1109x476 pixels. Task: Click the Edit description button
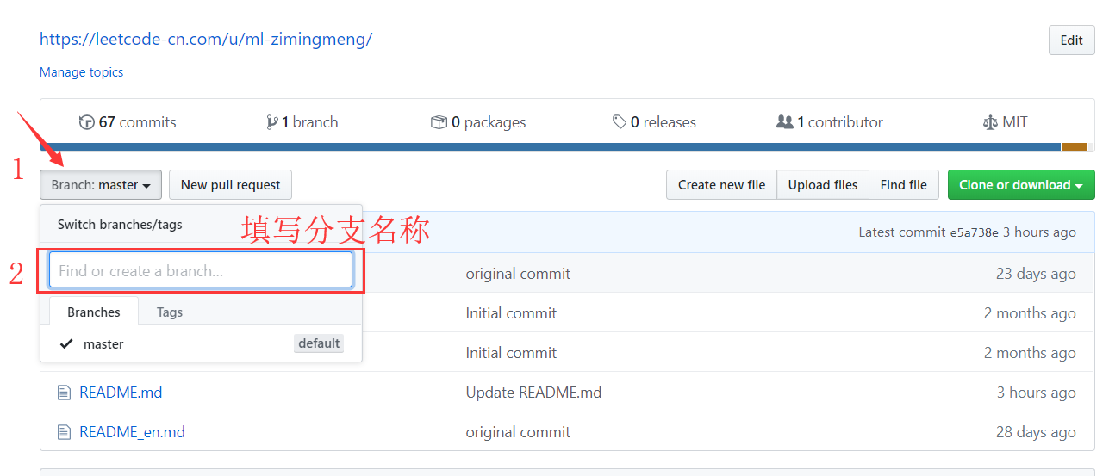tap(1071, 40)
